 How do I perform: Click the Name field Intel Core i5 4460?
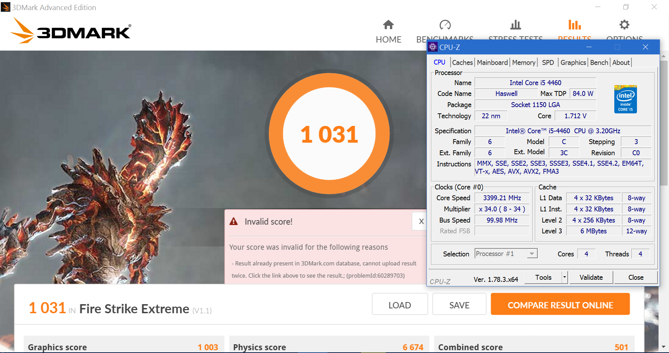[x=535, y=83]
